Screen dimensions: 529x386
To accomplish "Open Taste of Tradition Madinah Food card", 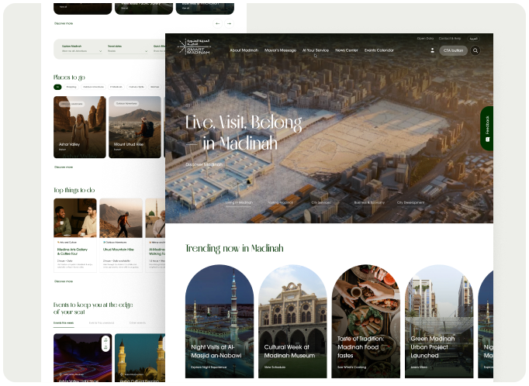I will click(x=365, y=321).
